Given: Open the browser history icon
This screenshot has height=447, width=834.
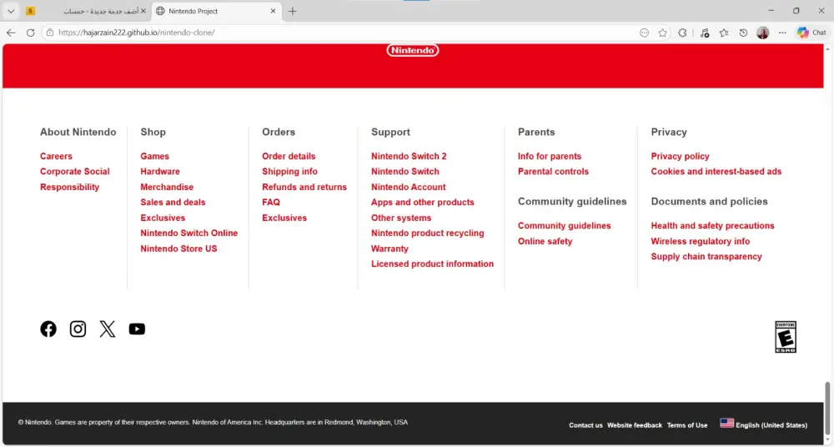Looking at the screenshot, I should click(x=743, y=33).
